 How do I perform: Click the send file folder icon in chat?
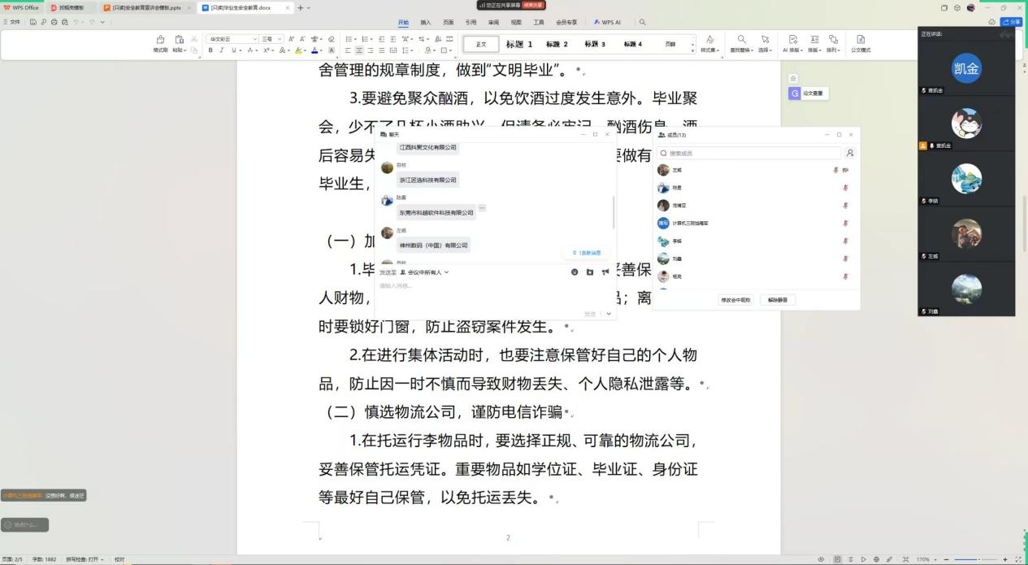590,272
